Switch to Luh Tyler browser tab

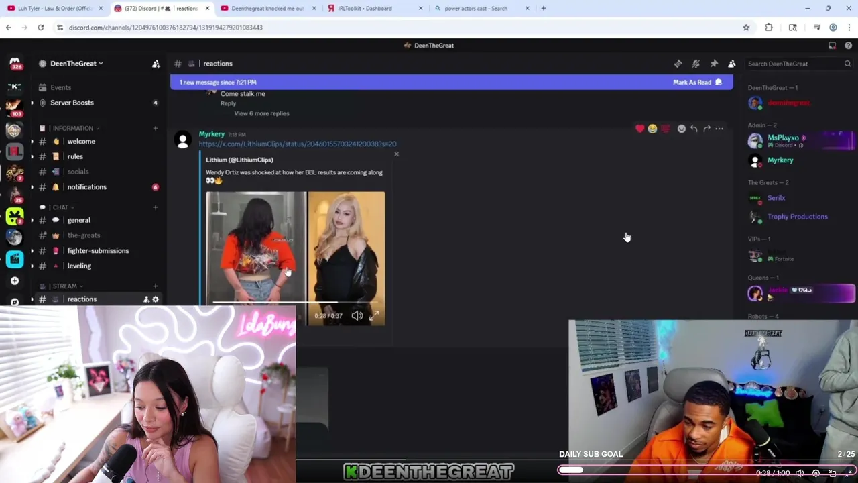coord(55,9)
